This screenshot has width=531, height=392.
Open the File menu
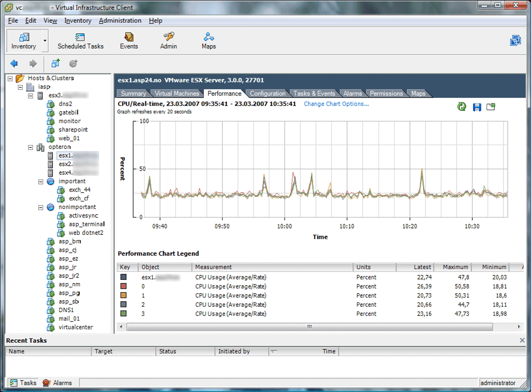pos(13,20)
